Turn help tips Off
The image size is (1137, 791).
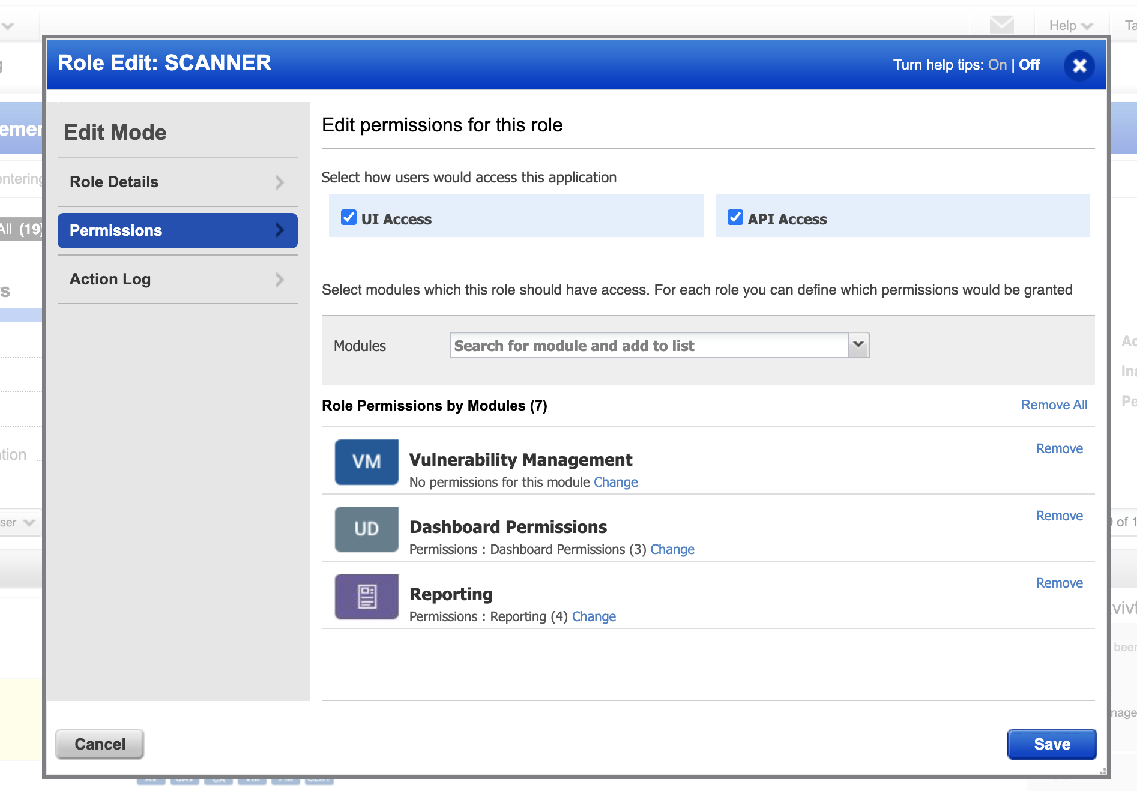1029,65
